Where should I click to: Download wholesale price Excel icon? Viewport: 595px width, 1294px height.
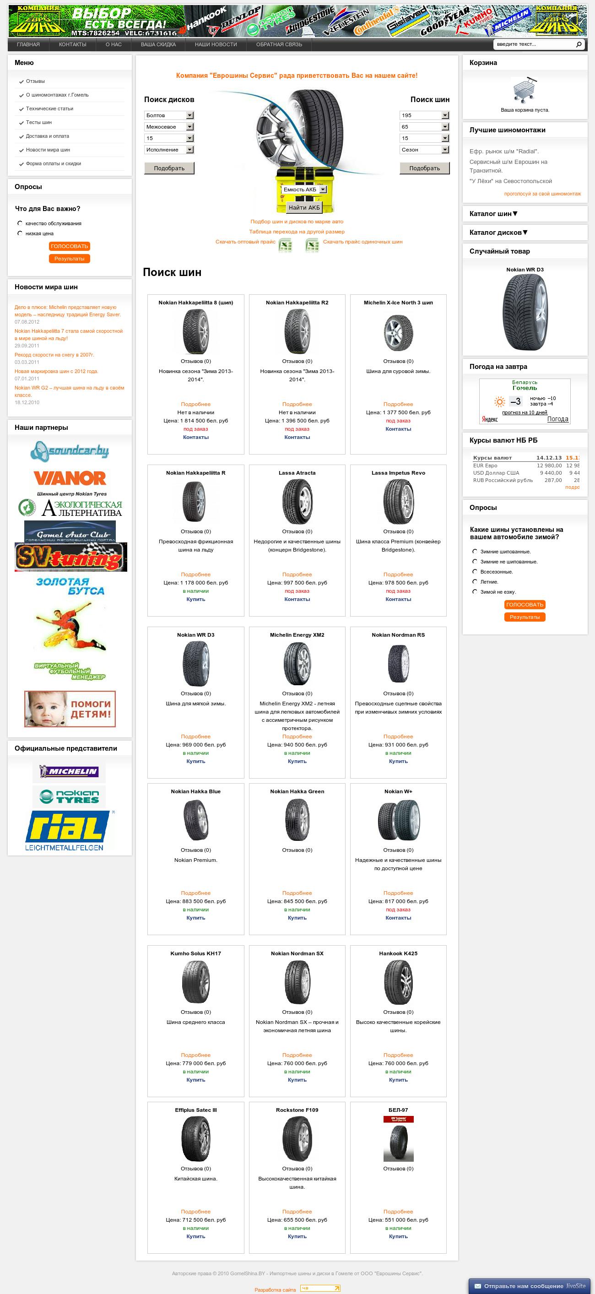286,245
